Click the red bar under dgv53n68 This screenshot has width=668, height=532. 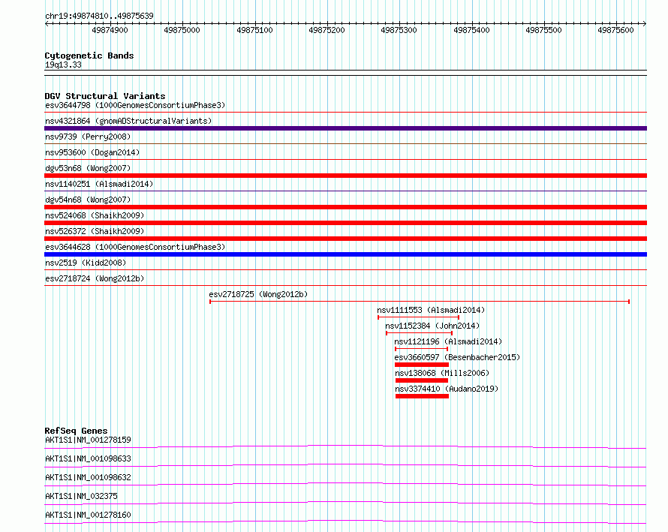pyautogui.click(x=345, y=176)
